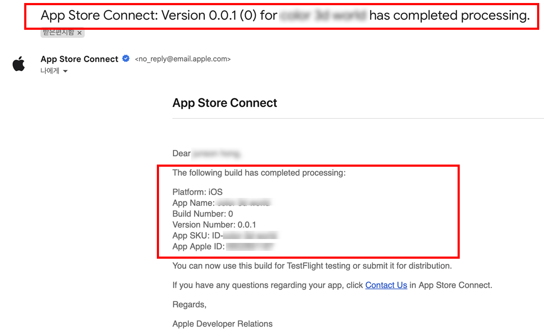Open the Contact Us link
The height and width of the screenshot is (333, 544).
[386, 285]
